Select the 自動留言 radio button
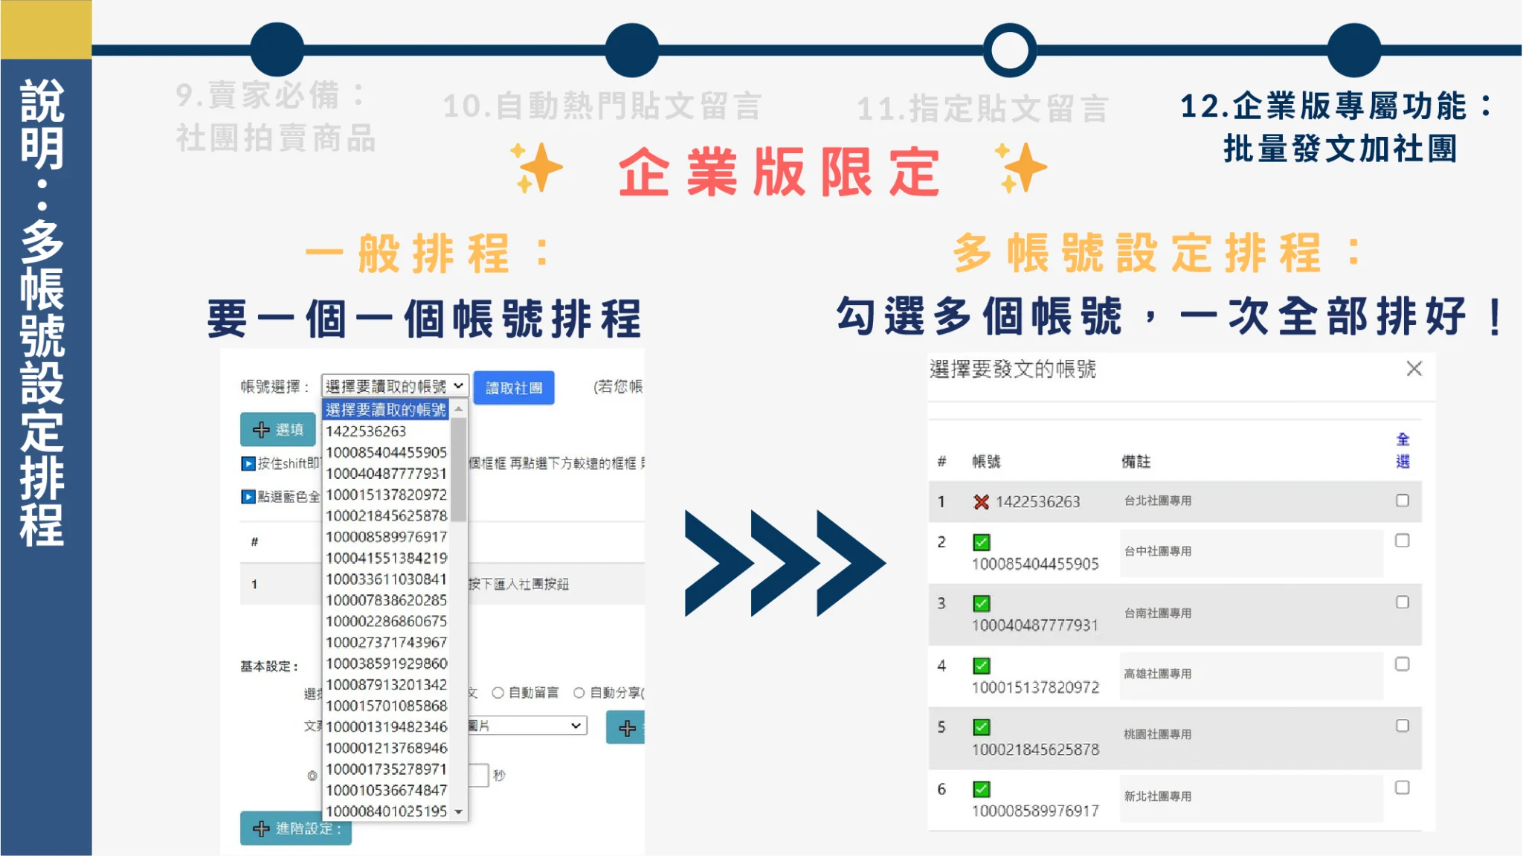1523x856 pixels. (x=498, y=692)
